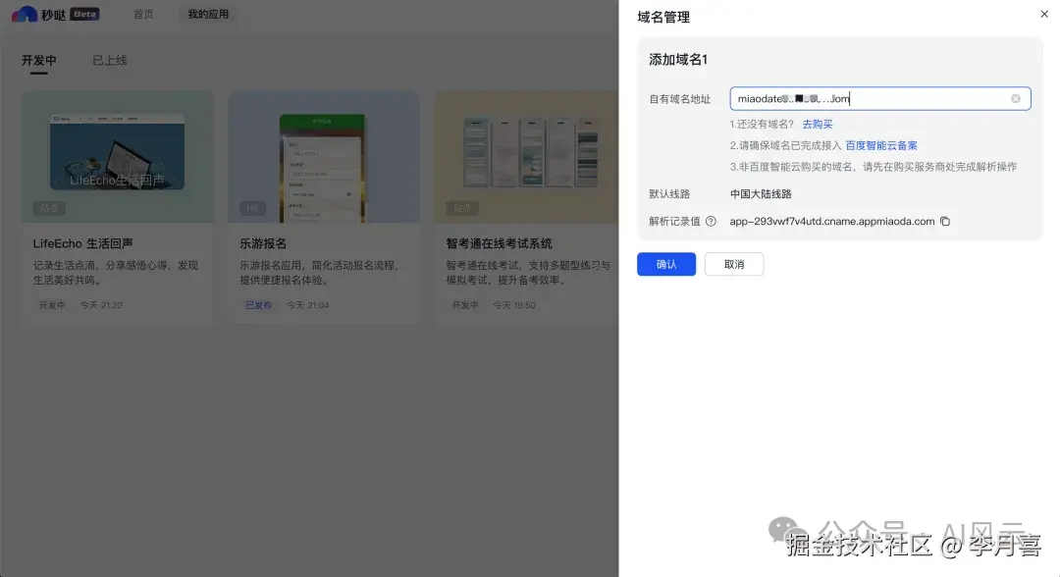
Task: Click the Beta badge next to the logo
Action: [82, 14]
